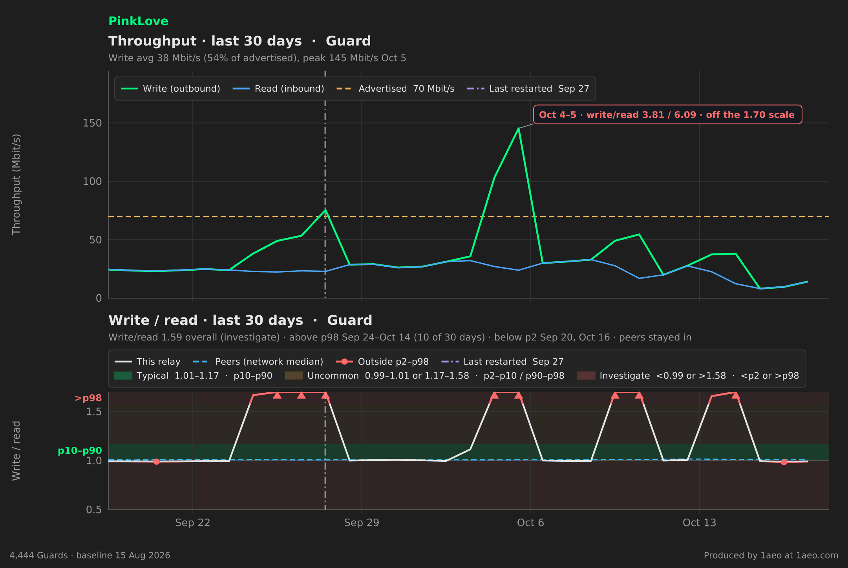
Task: Click Last restarted Sep 27 in throughput legend
Action: point(528,89)
